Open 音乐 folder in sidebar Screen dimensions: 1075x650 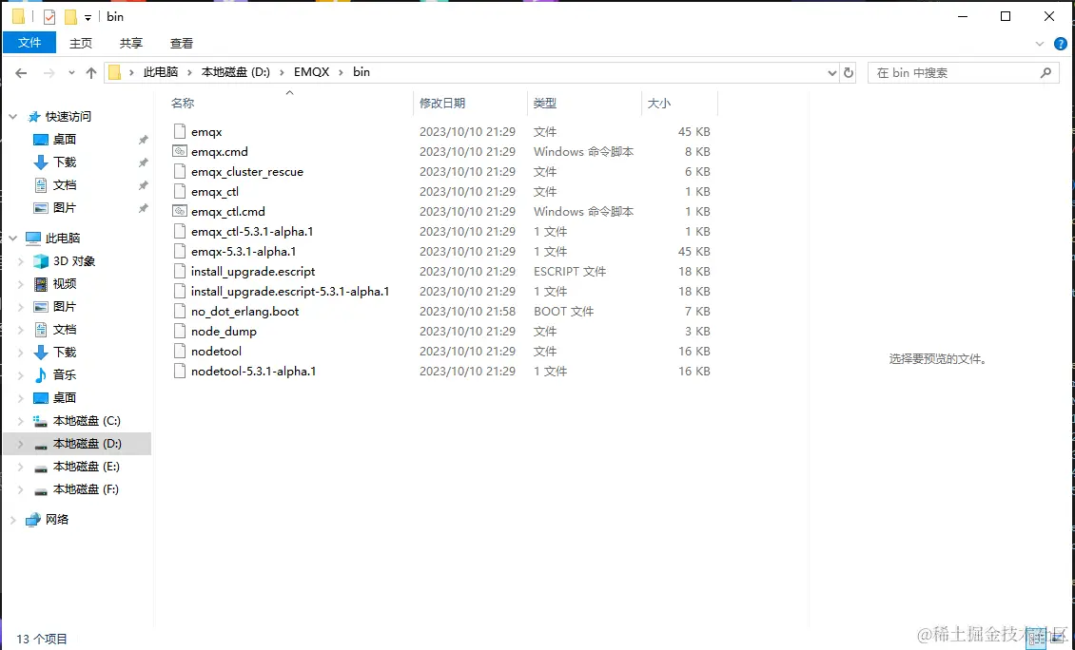(x=65, y=374)
